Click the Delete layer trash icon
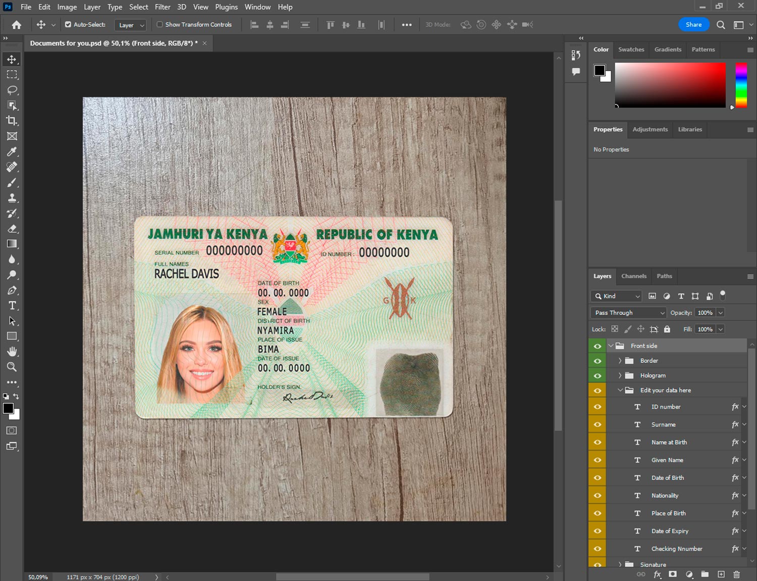The image size is (757, 581). (x=736, y=574)
